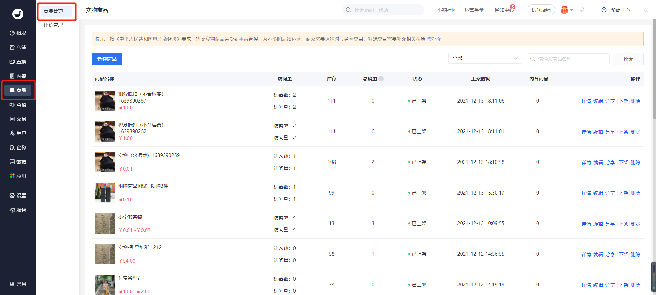Image resolution: width=656 pixels, height=295 pixels.
Task: Click the info icon beside 总销量
Action: tap(381, 79)
